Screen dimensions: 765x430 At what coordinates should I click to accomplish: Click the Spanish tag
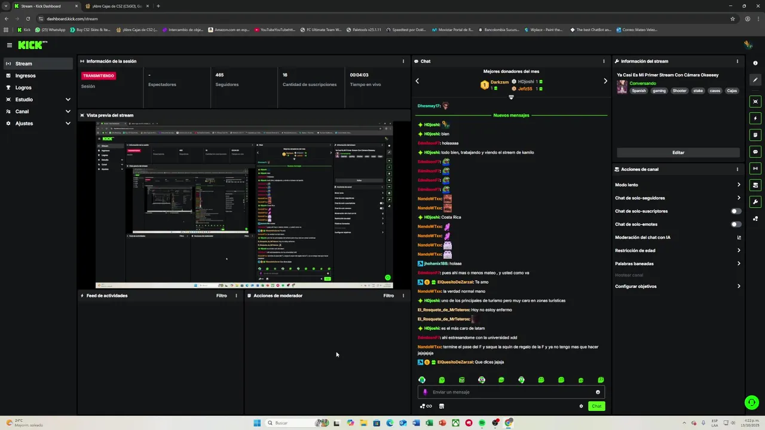click(639, 91)
